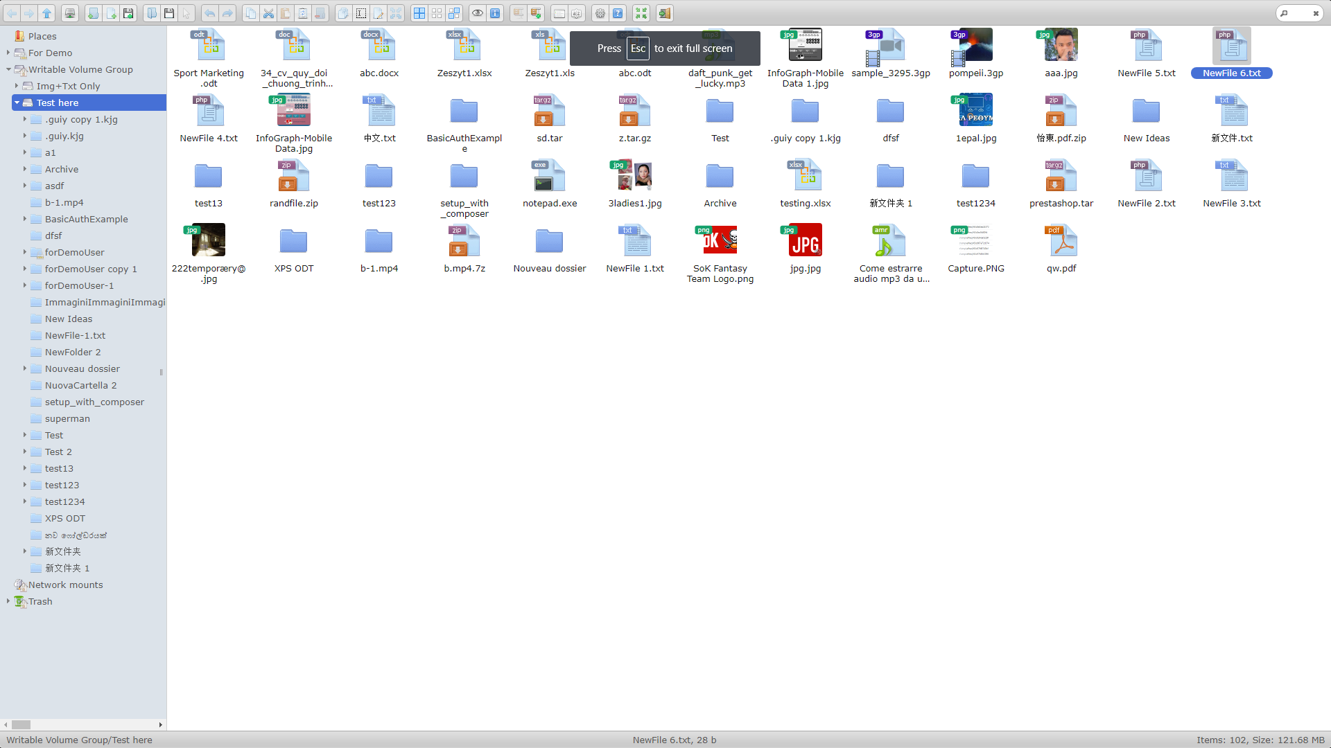Create a new folder via toolbar
Image resolution: width=1331 pixels, height=748 pixels.
pyautogui.click(x=93, y=13)
